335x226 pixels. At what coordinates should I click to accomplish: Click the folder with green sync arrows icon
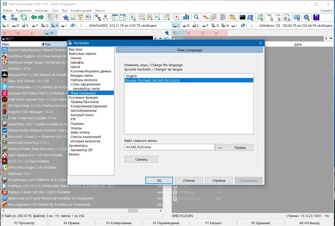(233, 17)
